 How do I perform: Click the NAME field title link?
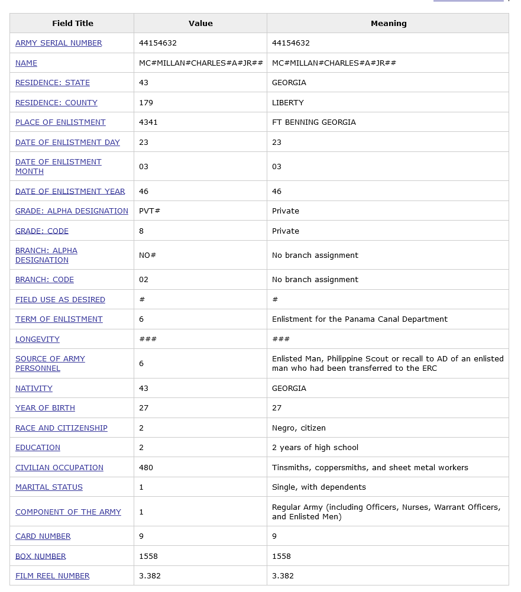pyautogui.click(x=26, y=63)
